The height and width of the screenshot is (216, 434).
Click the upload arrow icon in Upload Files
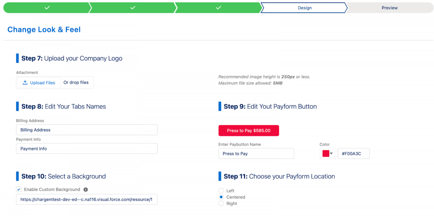25,82
